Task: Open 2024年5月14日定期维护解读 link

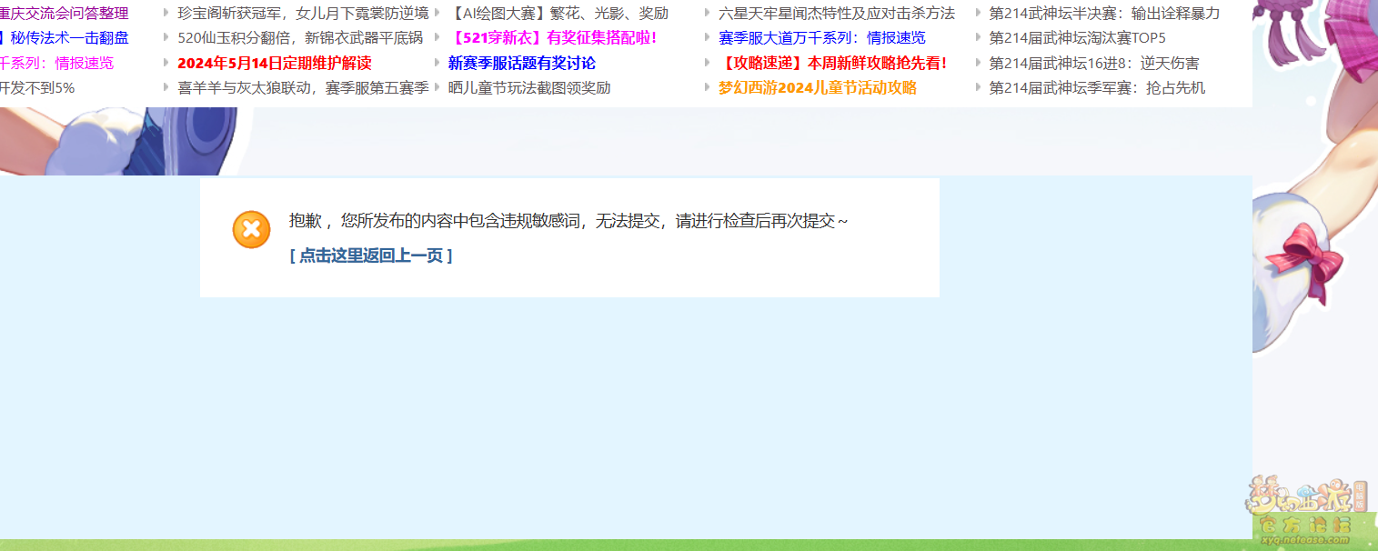Action: pyautogui.click(x=274, y=63)
